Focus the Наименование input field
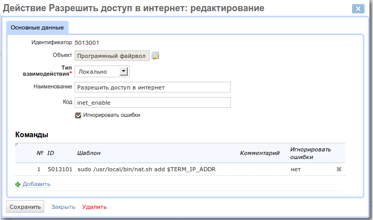The image size is (373, 220). [x=153, y=87]
